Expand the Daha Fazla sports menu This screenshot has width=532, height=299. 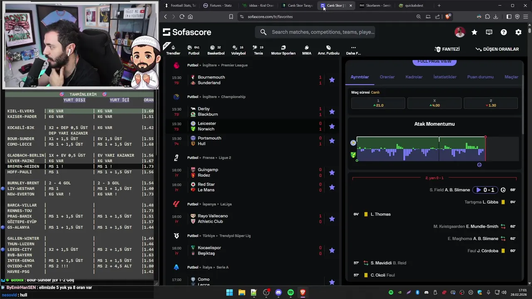pyautogui.click(x=353, y=50)
